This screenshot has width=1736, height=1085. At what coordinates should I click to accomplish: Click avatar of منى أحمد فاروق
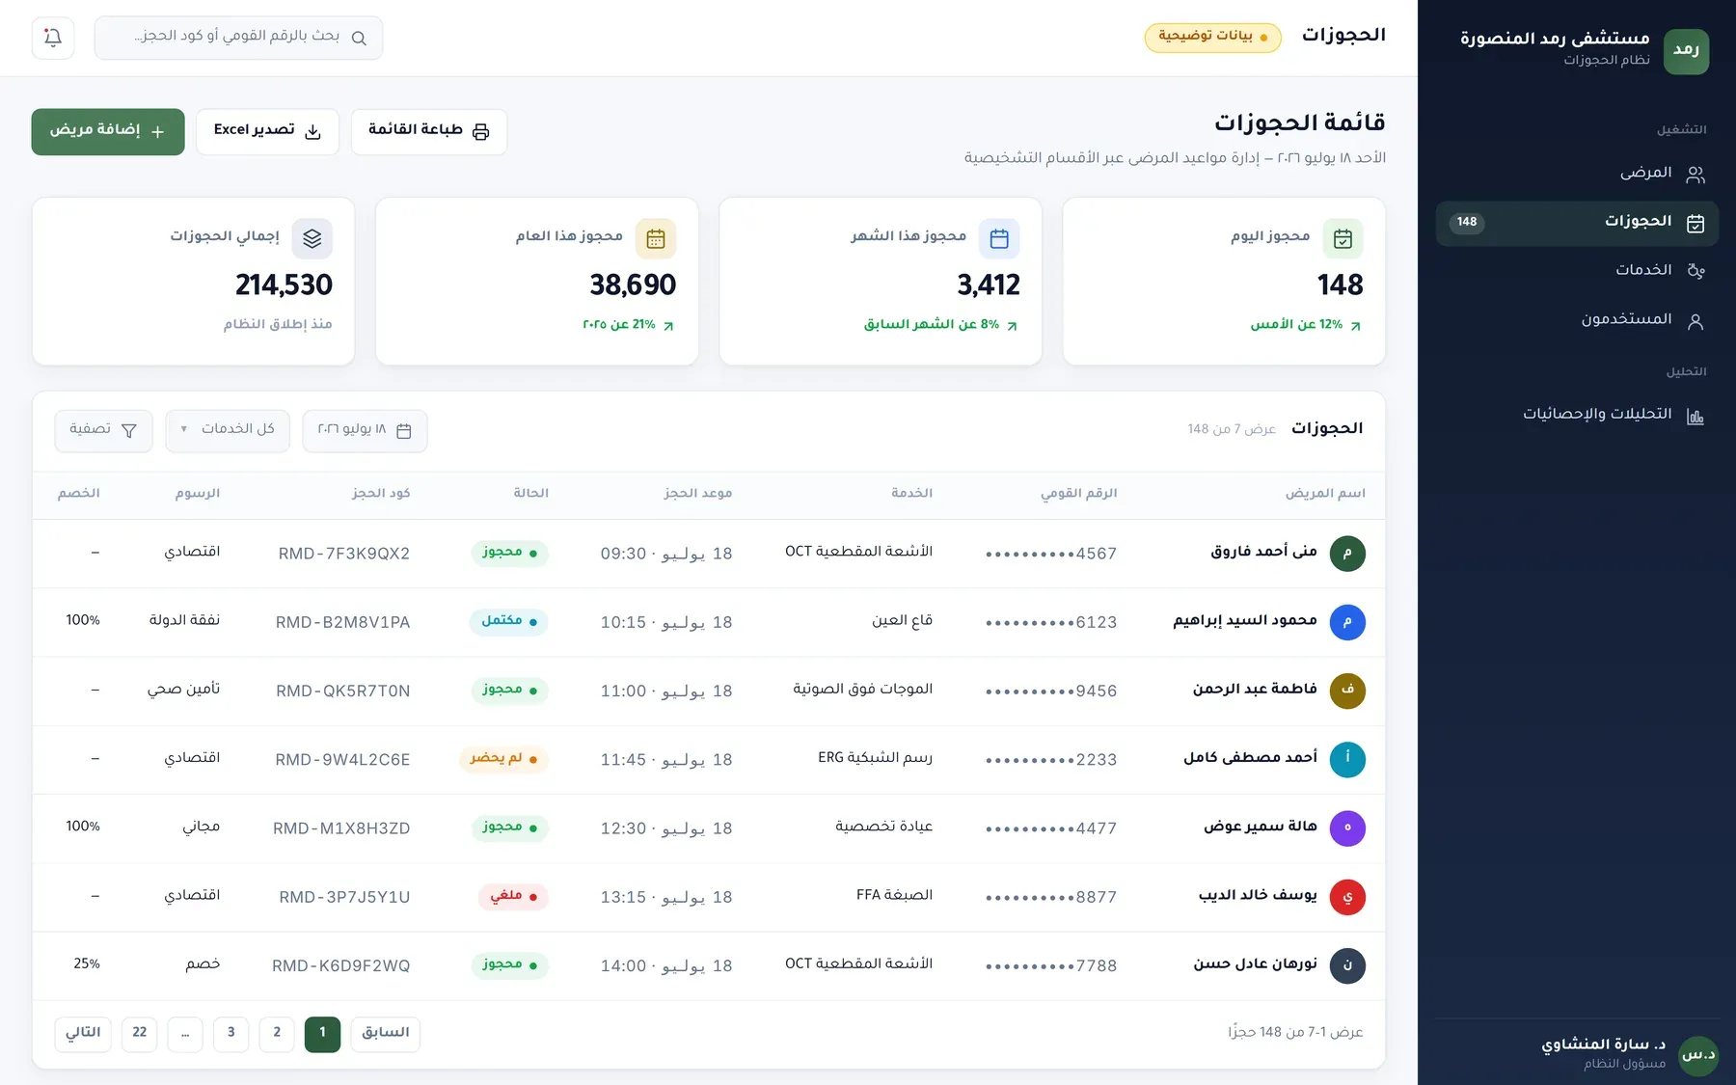point(1347,554)
